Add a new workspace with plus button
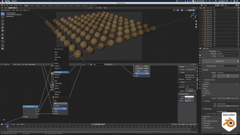This screenshot has height=135, width=240. (95, 6)
